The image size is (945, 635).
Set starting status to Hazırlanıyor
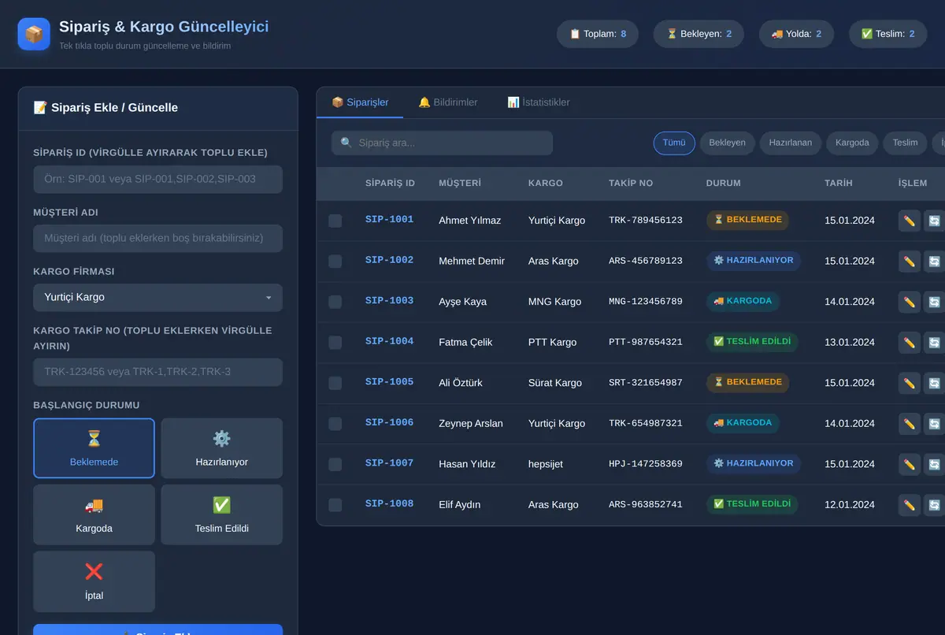click(x=221, y=448)
